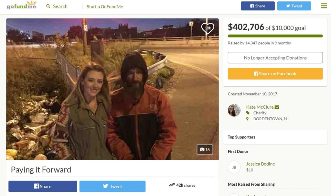This screenshot has width=331, height=196.
Task: Share on Facebook from the header
Action: pos(258,6)
